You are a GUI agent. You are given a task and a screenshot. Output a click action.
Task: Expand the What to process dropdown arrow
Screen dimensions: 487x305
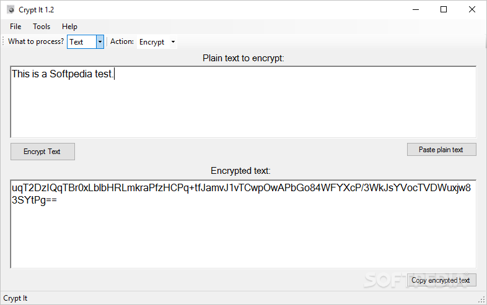[100, 42]
